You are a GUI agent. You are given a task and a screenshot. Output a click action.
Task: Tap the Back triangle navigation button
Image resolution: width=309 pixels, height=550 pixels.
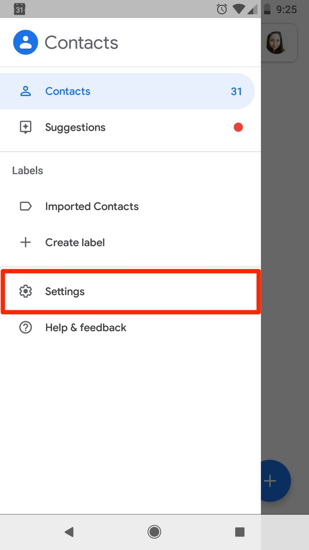(69, 532)
